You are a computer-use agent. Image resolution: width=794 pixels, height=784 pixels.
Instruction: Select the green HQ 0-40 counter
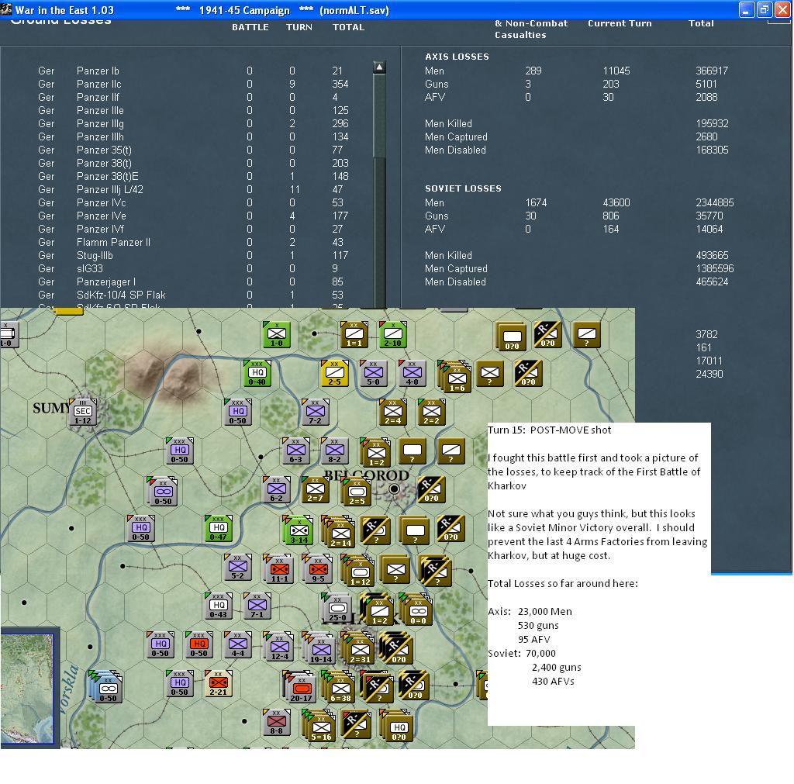[257, 374]
